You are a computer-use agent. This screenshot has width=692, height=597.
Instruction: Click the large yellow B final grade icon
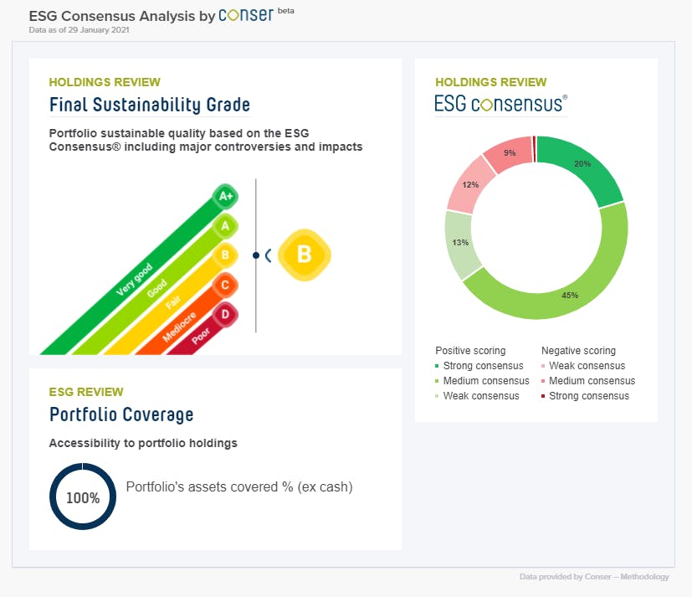304,255
